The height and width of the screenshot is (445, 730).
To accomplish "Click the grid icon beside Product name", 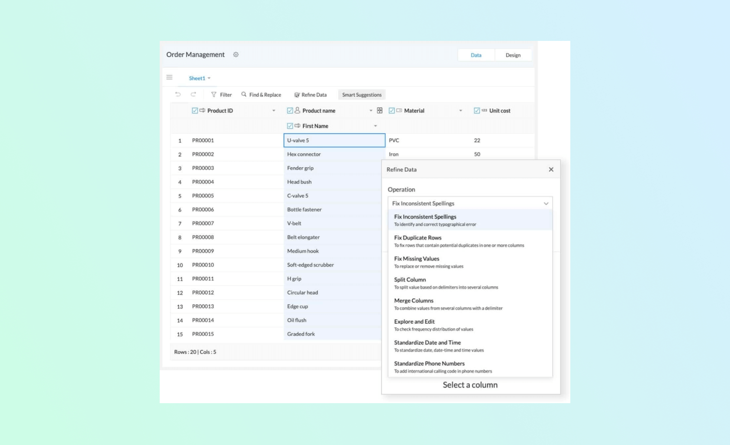I will pos(380,110).
